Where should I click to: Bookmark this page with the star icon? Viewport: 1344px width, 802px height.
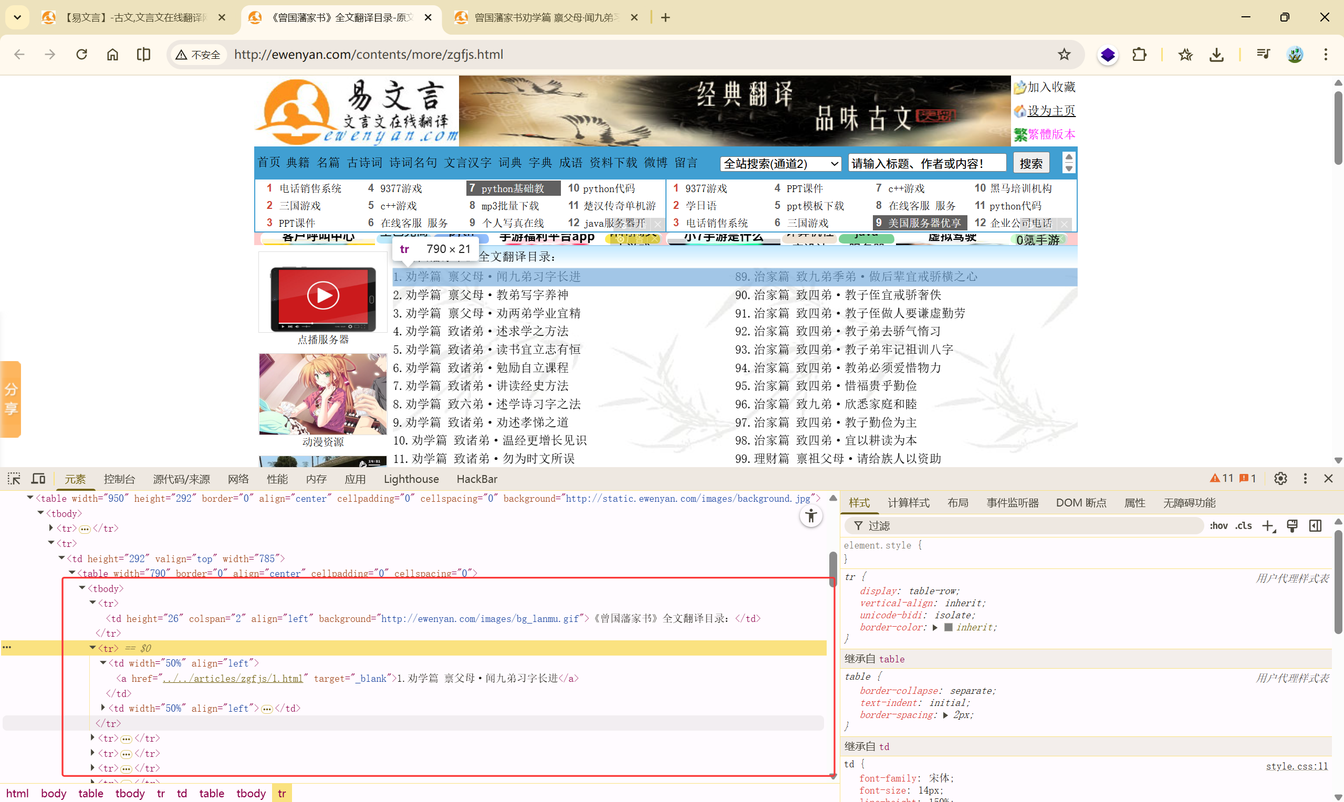pos(1064,55)
